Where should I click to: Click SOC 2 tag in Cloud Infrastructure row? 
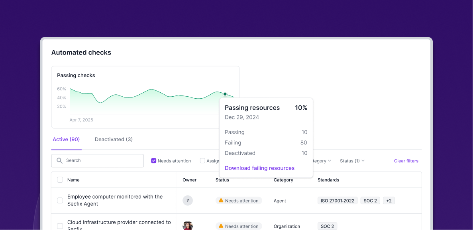327,226
